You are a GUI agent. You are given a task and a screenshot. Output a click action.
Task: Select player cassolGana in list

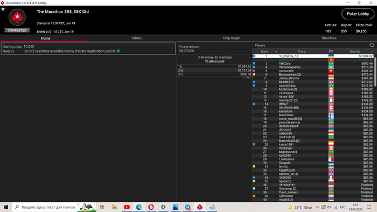point(313,86)
